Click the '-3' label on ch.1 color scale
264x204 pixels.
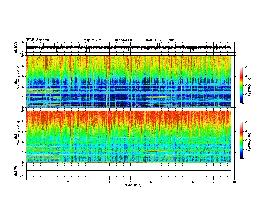(246, 67)
